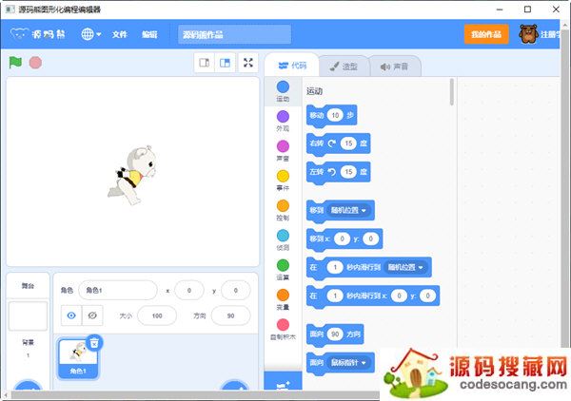Click the sprite y position field

click(x=236, y=290)
